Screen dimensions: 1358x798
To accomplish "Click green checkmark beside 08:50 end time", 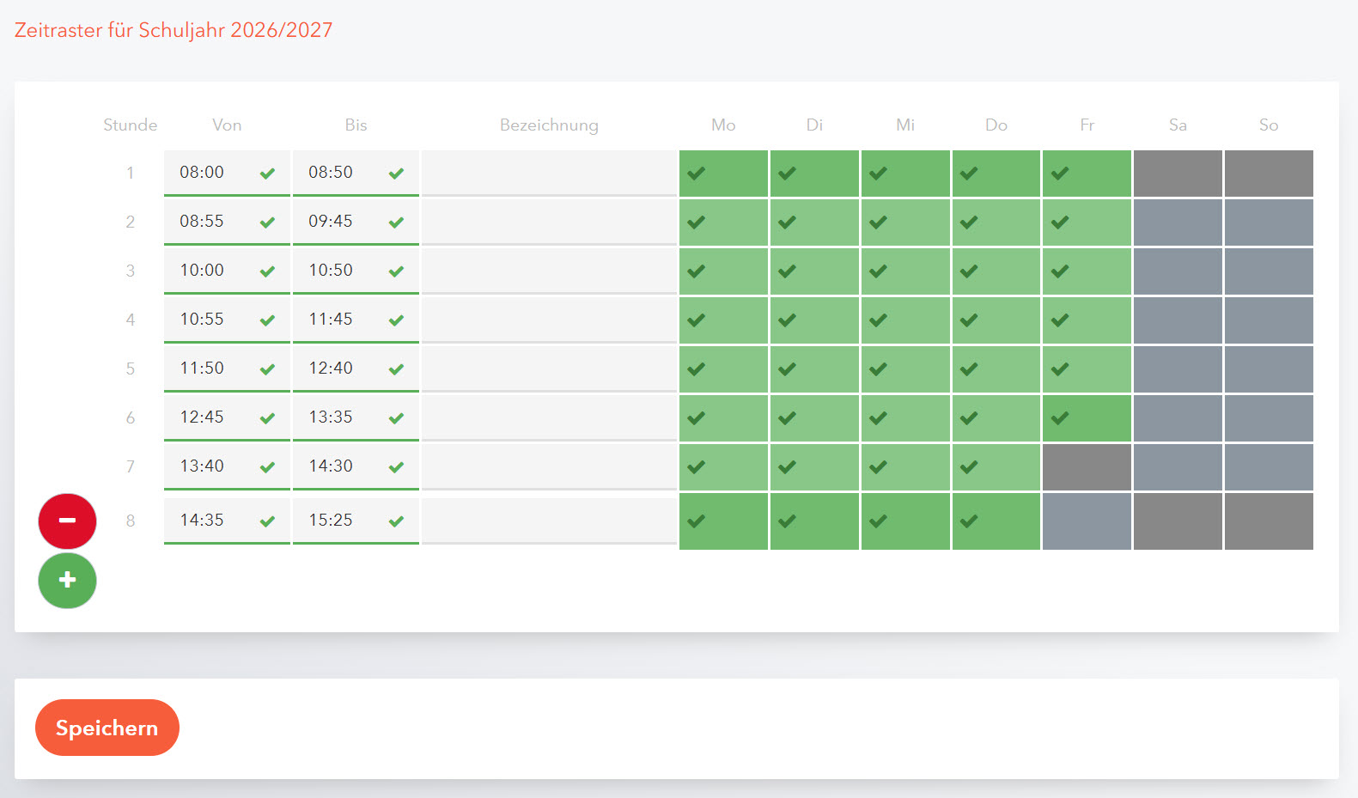I will click(396, 174).
